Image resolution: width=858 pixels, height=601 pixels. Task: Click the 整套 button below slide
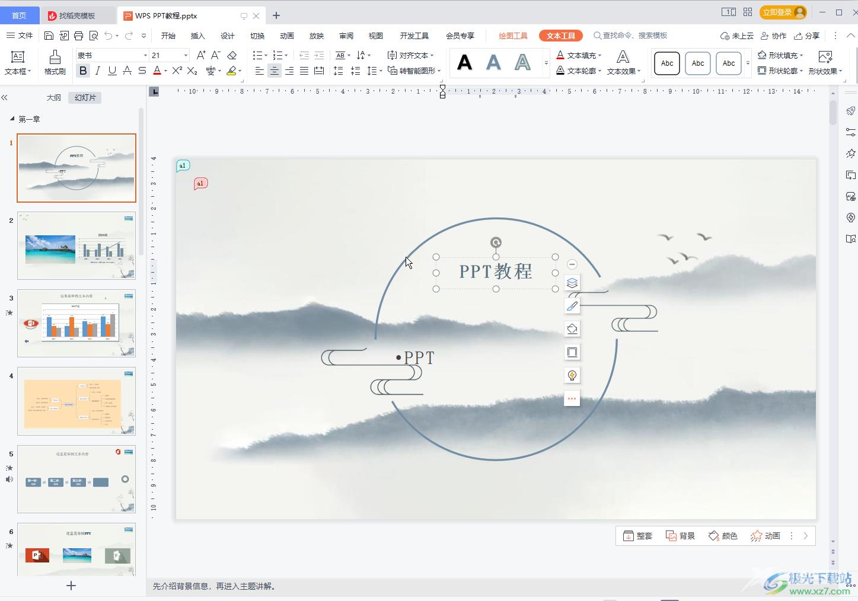638,536
